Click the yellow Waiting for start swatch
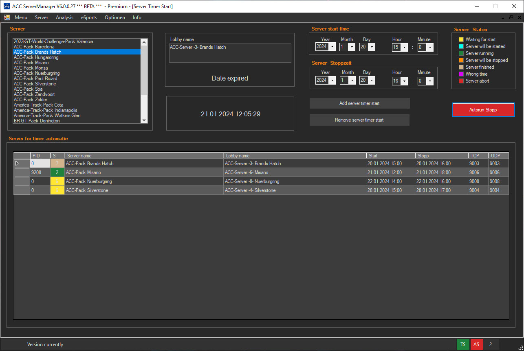Image resolution: width=524 pixels, height=351 pixels. 461,39
